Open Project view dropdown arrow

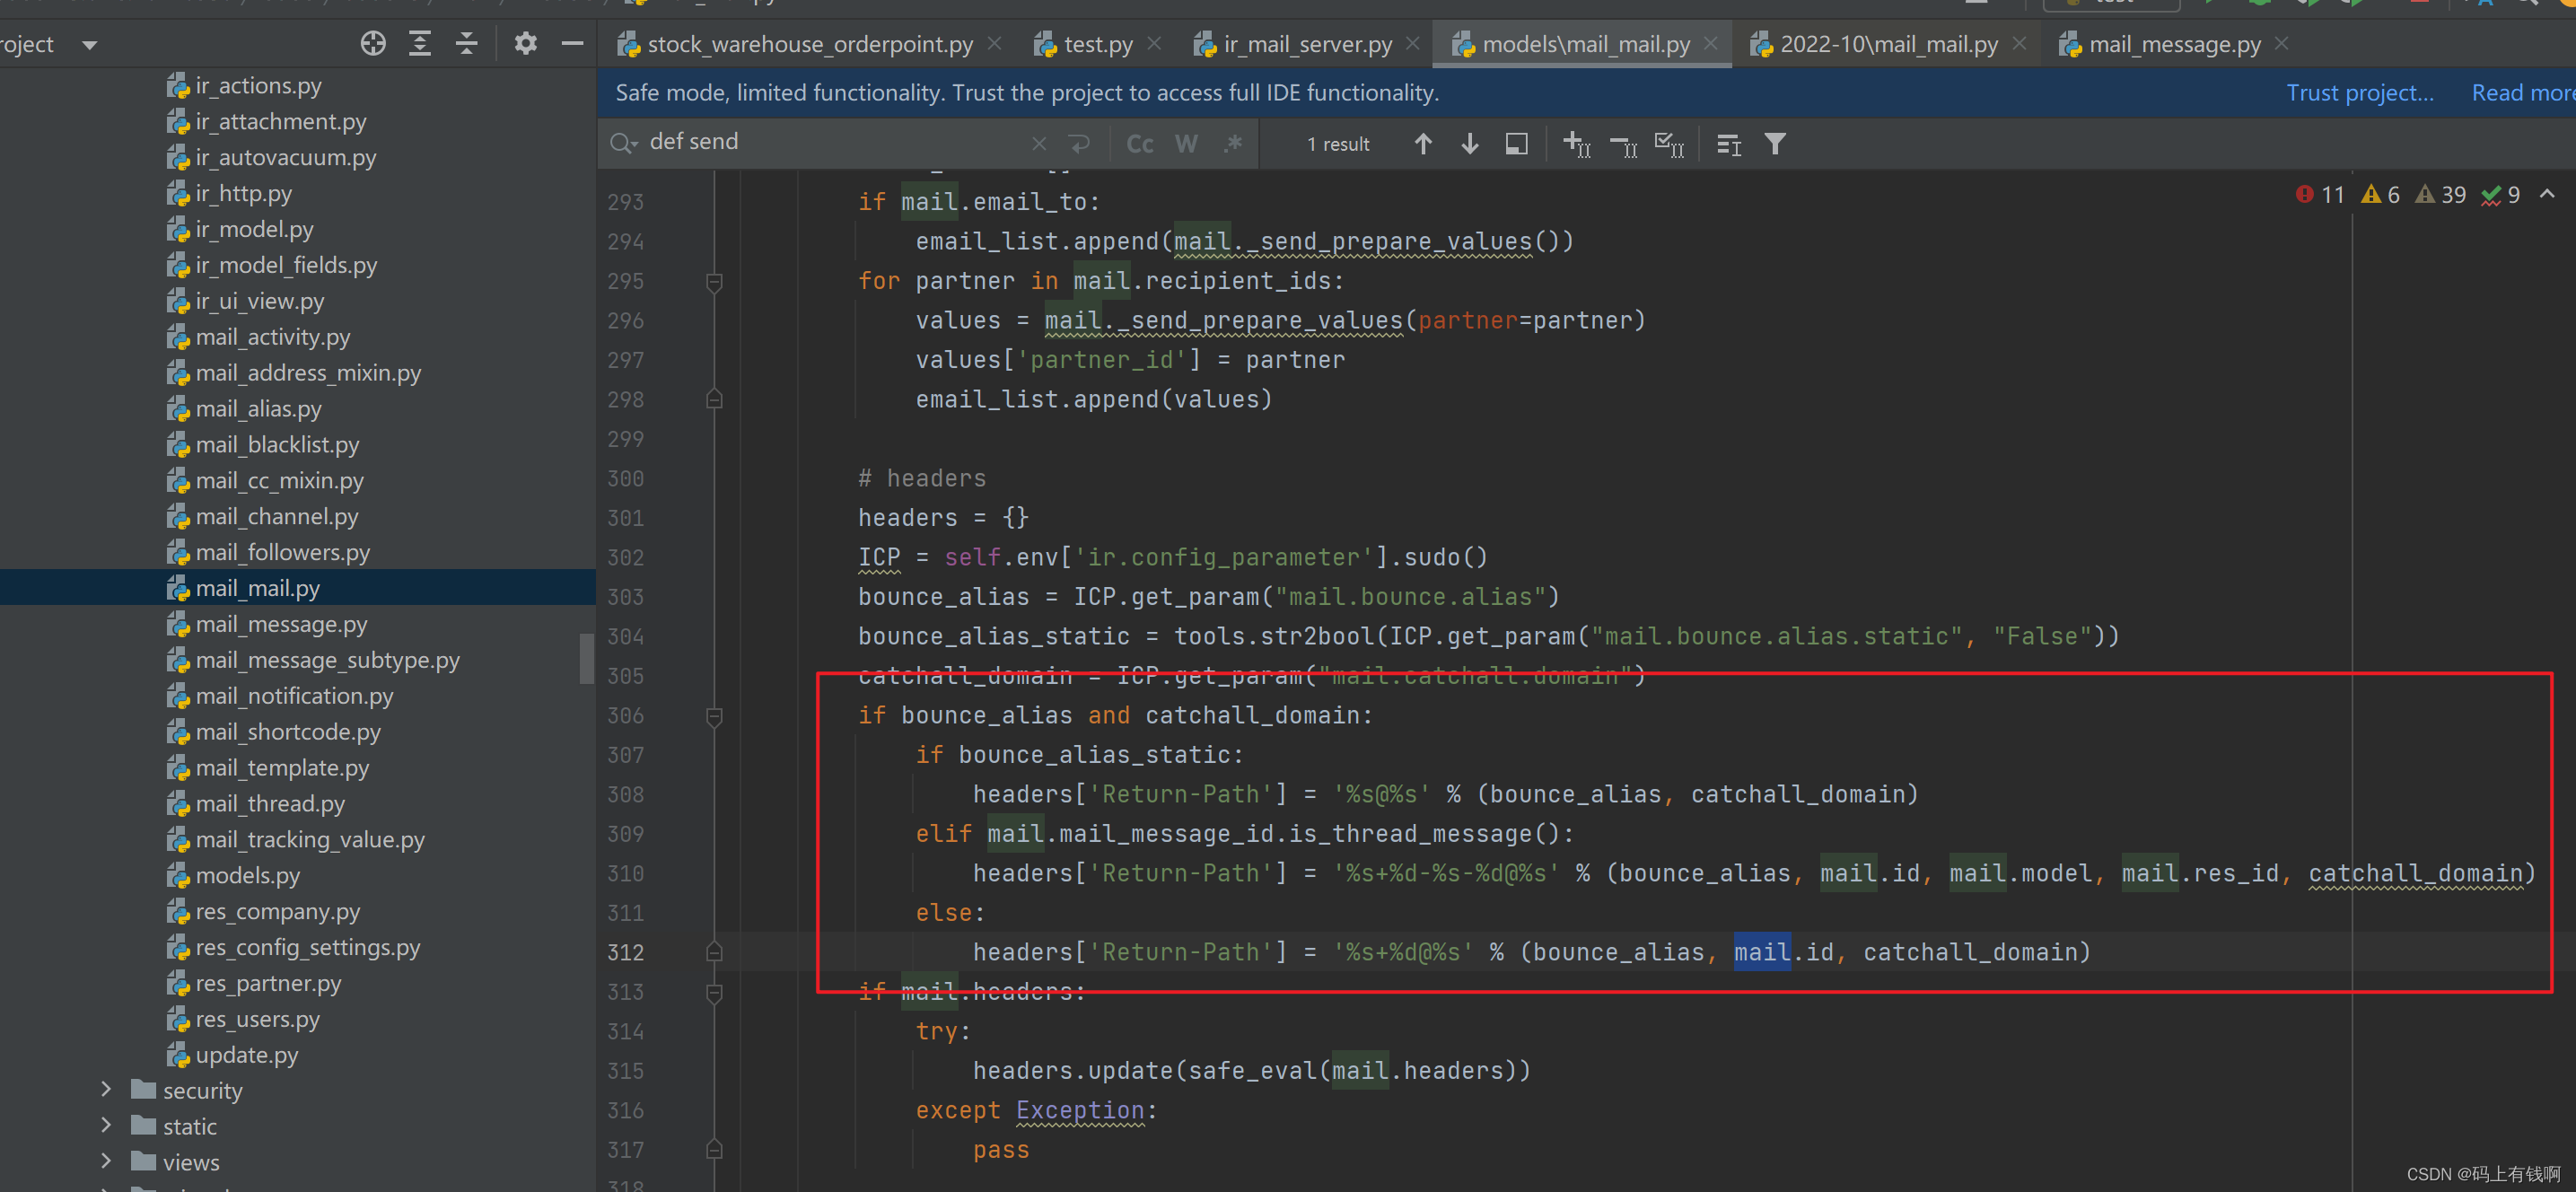(x=90, y=45)
